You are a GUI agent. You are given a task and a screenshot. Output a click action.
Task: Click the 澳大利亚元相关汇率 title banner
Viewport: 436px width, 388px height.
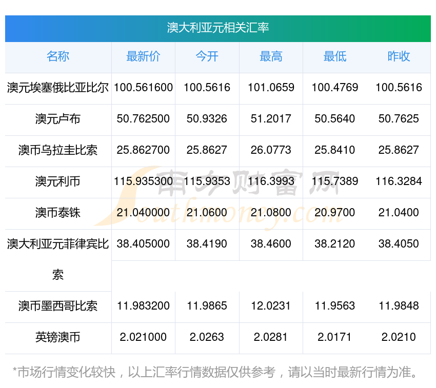click(218, 28)
